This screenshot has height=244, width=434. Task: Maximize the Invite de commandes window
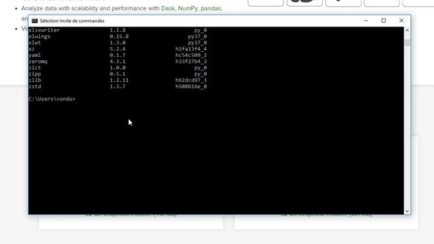(383, 20)
